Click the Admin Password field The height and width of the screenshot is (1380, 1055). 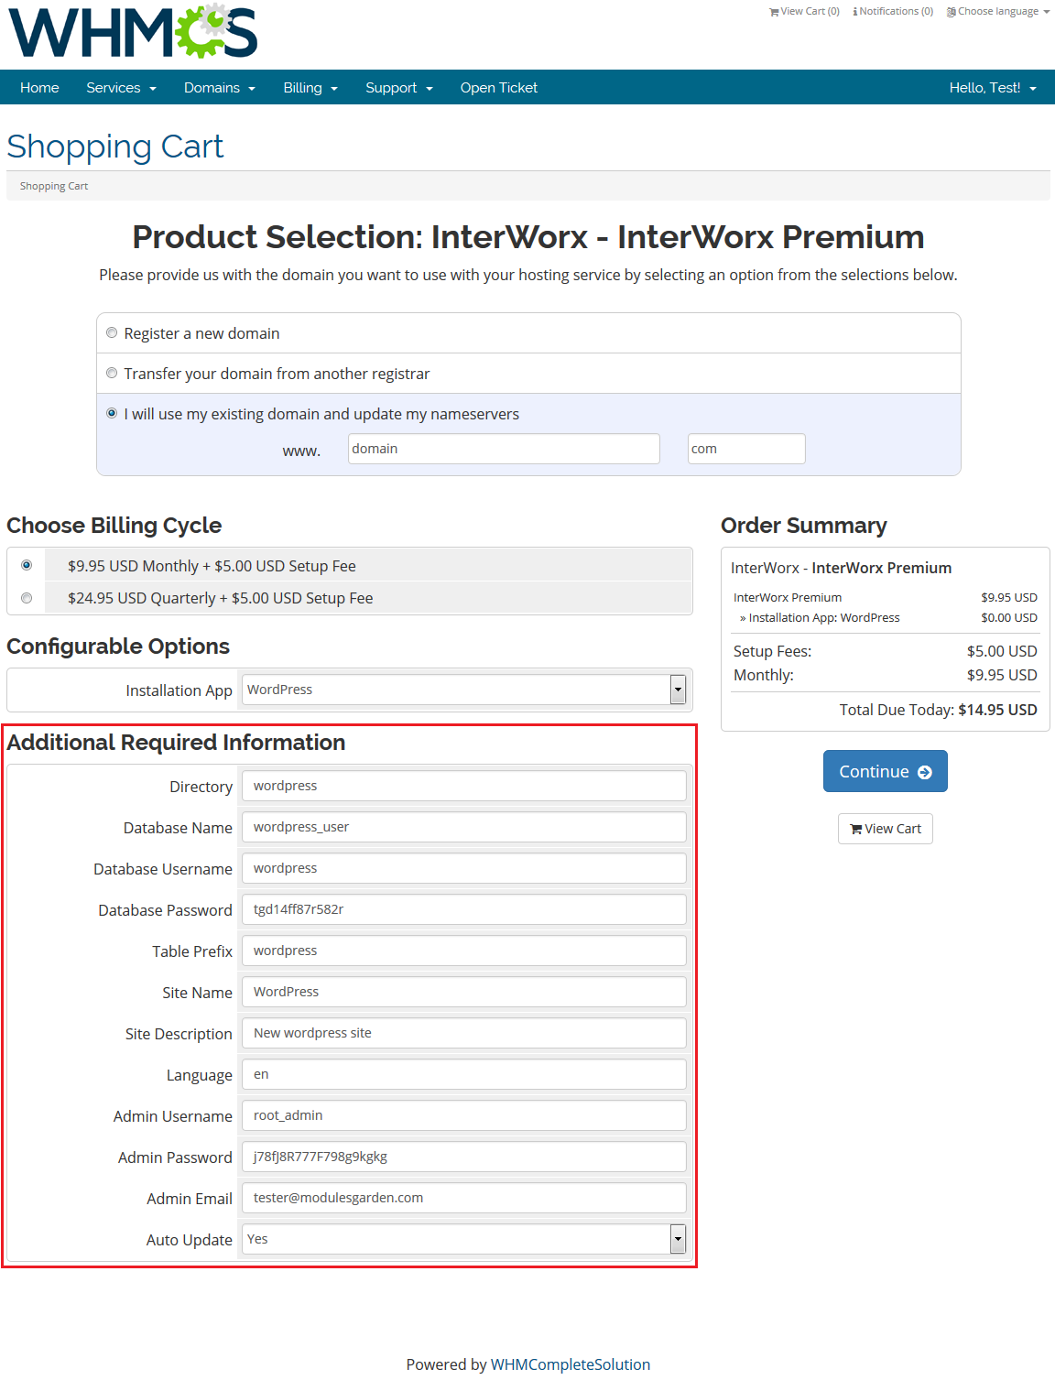(464, 1157)
